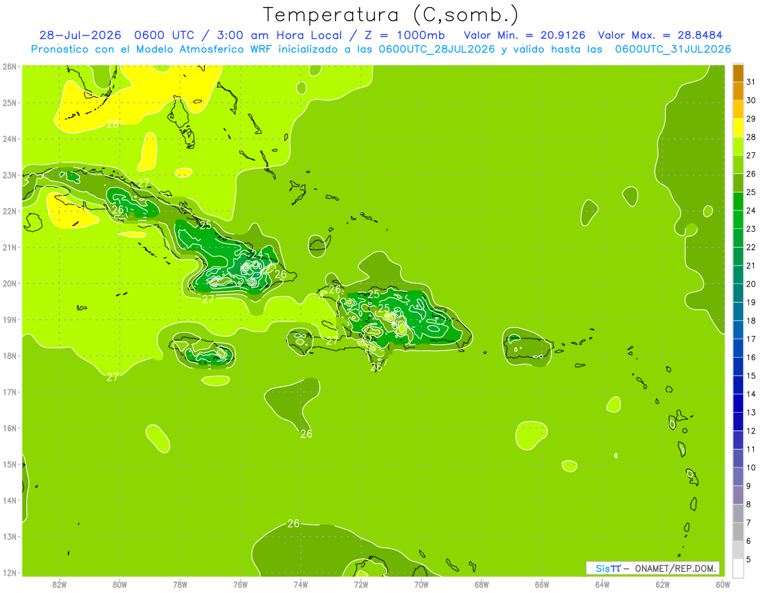The height and width of the screenshot is (593, 768).
Task: Click the longitude axis label '60W'
Action: pos(723,584)
